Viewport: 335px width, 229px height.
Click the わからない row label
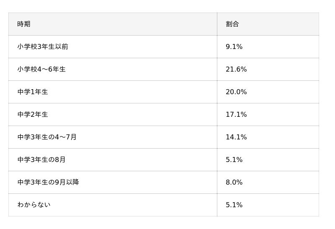click(x=34, y=205)
